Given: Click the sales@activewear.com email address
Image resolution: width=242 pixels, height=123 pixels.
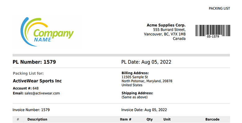Looking at the screenshot, I should point(42,93).
